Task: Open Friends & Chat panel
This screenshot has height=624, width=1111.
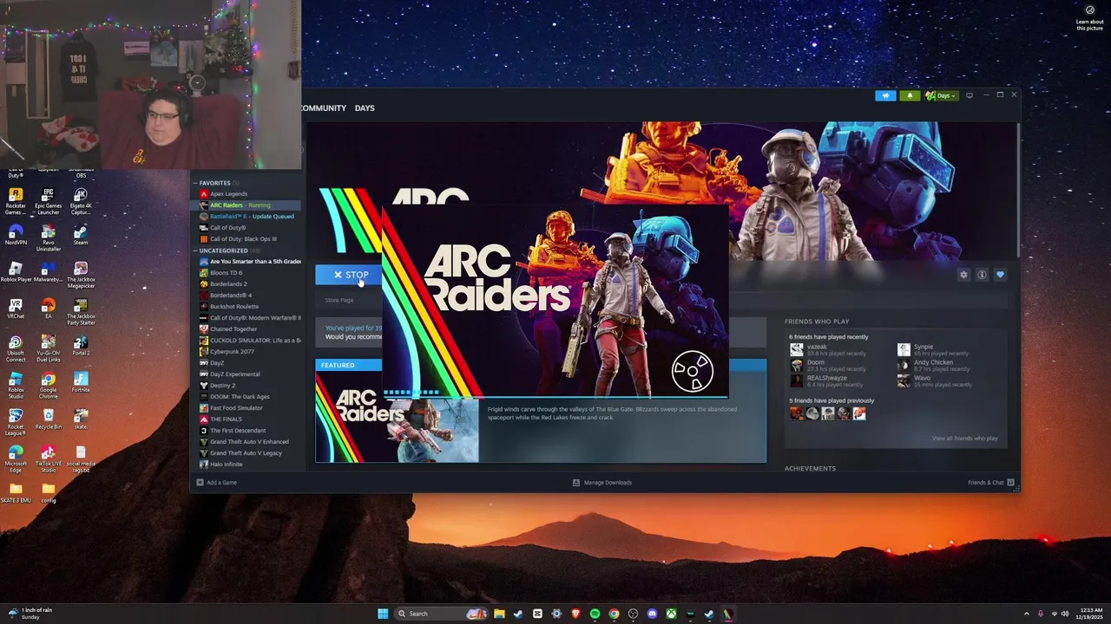Action: click(x=990, y=483)
